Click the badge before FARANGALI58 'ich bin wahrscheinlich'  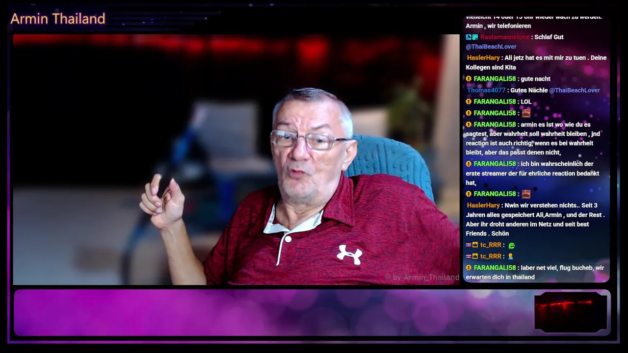[469, 164]
